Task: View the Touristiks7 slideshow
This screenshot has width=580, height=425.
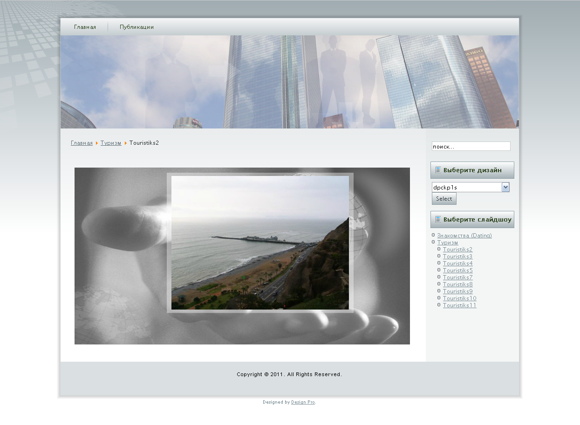Action: click(x=457, y=277)
